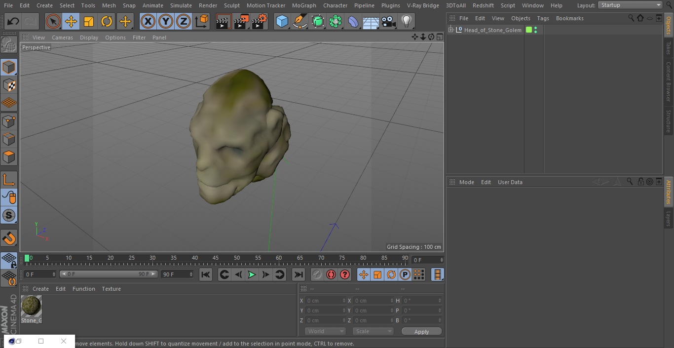Click end frame 90 F stepper arrows
674x348 pixels.
(x=190, y=274)
